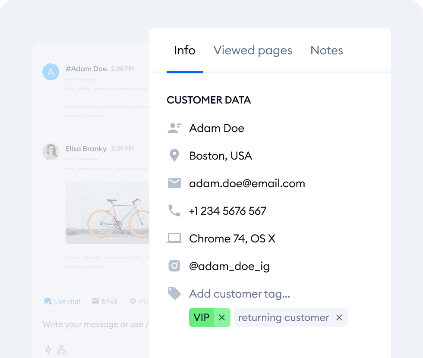
Task: Open the Notes tab
Action: click(x=327, y=50)
